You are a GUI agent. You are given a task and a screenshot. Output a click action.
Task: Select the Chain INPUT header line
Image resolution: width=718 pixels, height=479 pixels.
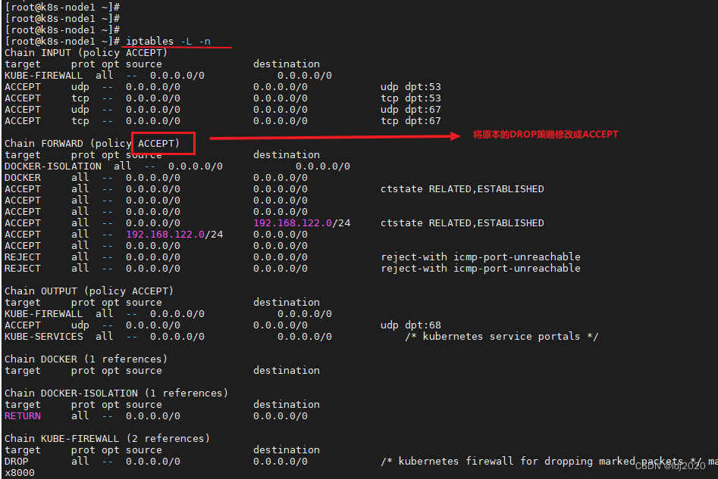click(86, 52)
